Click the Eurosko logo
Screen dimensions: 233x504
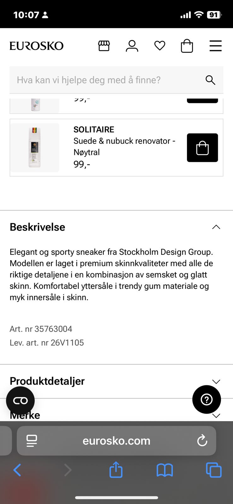(x=37, y=46)
